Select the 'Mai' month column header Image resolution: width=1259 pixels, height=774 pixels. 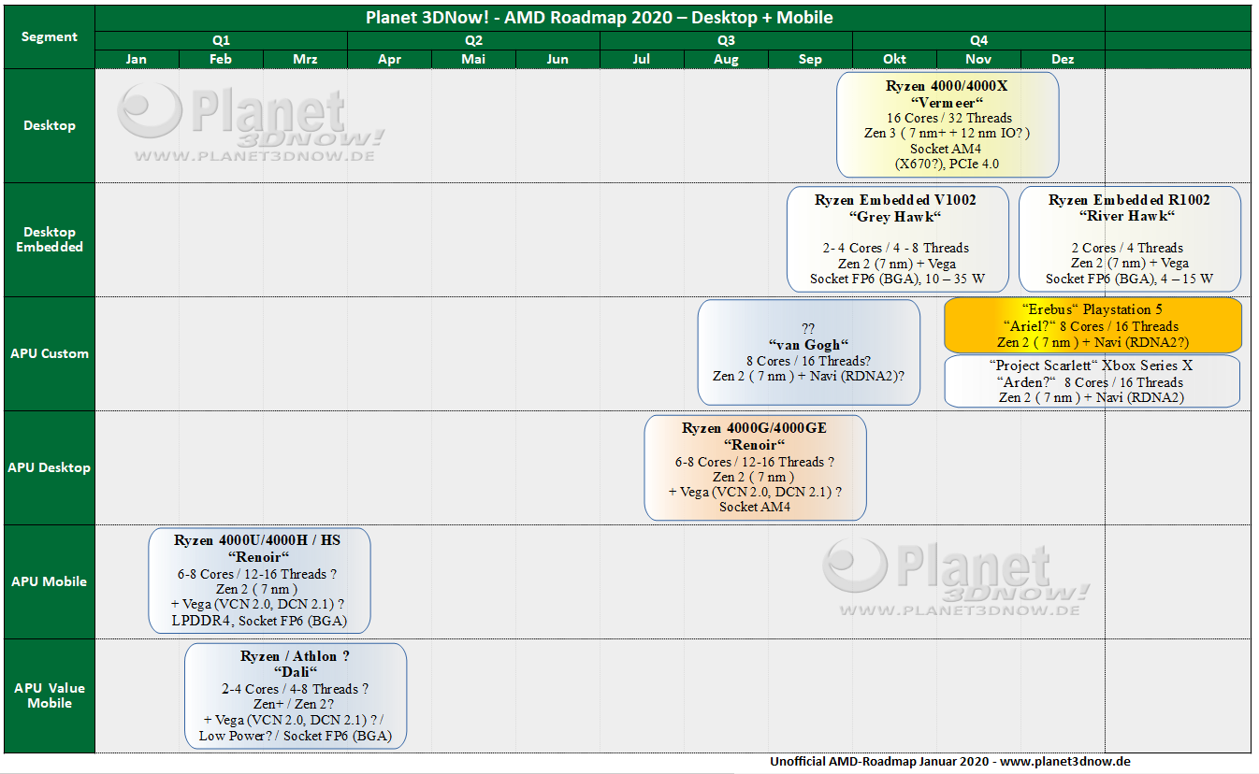pyautogui.click(x=473, y=59)
